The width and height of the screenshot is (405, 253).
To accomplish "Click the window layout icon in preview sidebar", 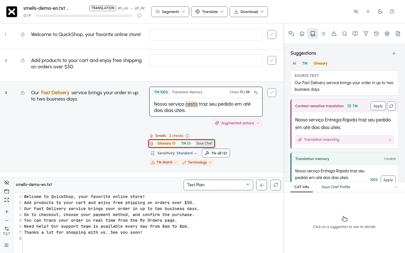I will [x=6, y=191].
